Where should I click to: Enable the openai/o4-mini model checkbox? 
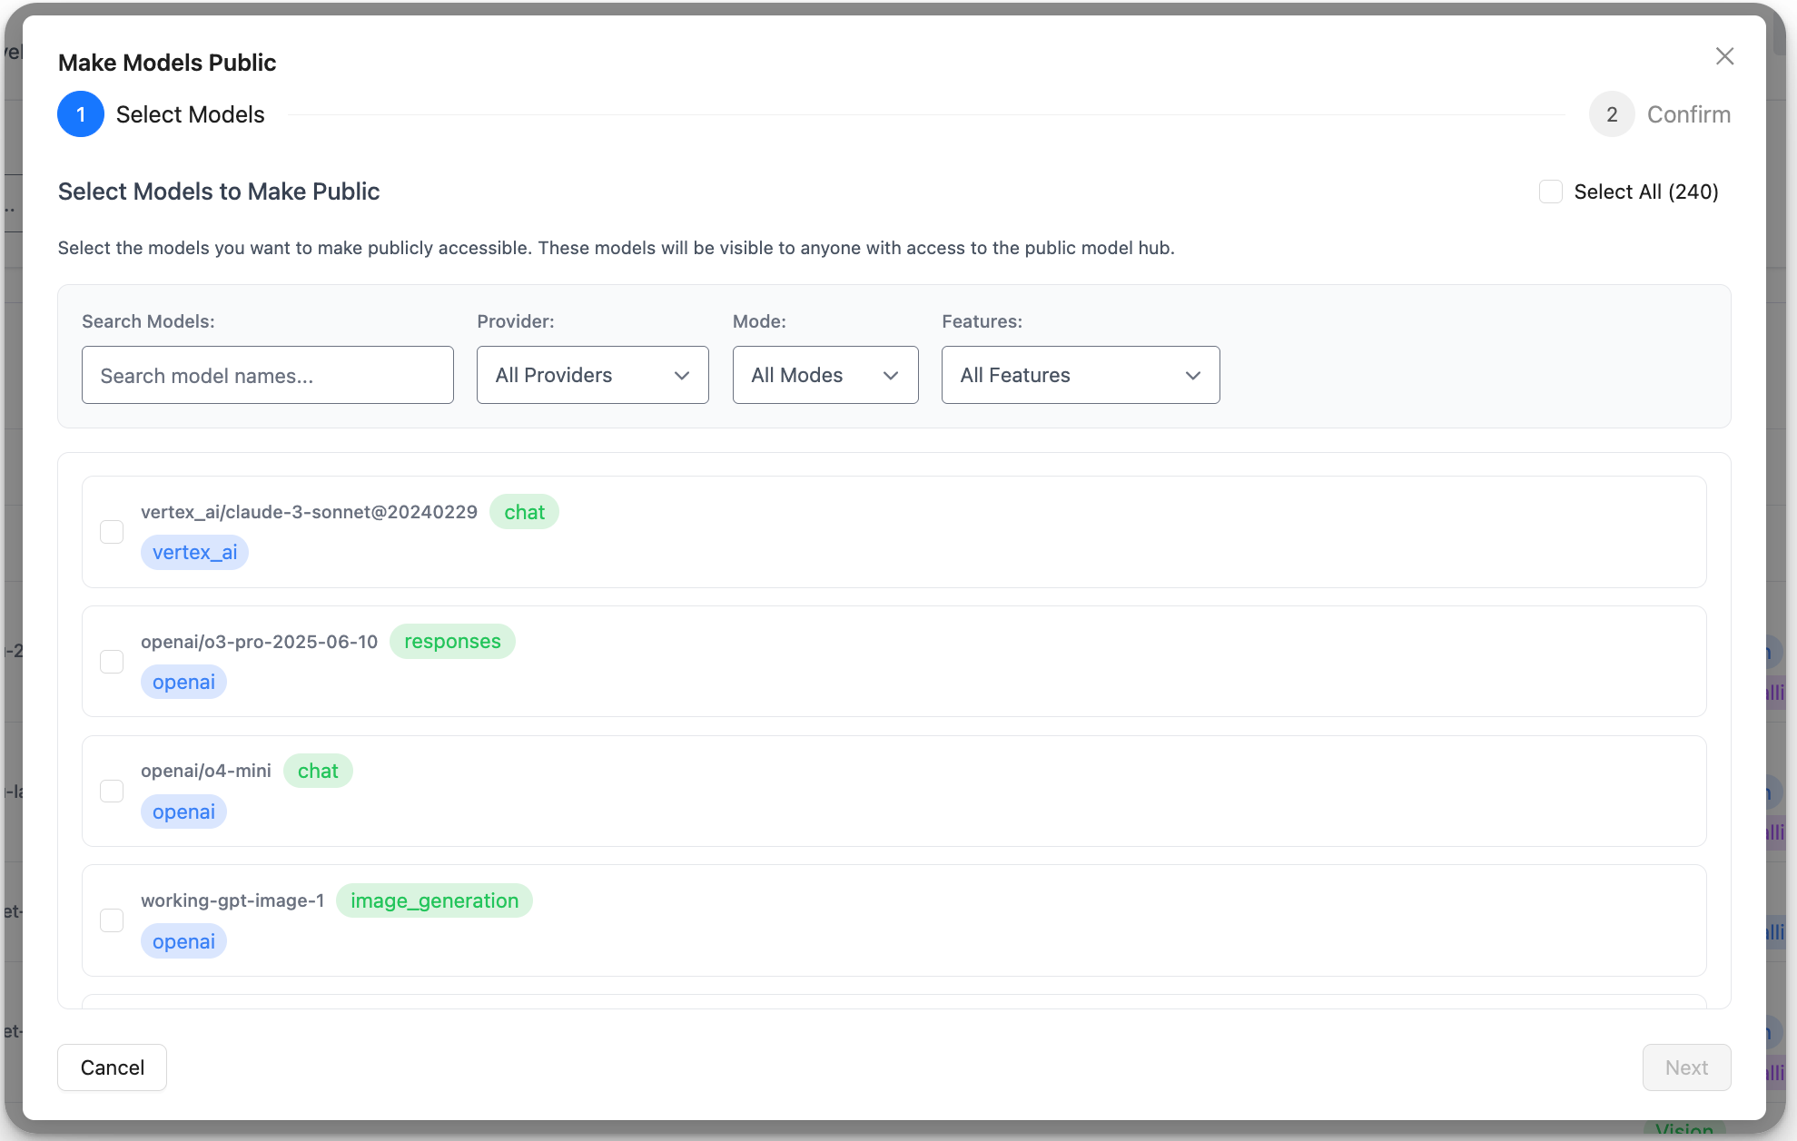click(112, 792)
